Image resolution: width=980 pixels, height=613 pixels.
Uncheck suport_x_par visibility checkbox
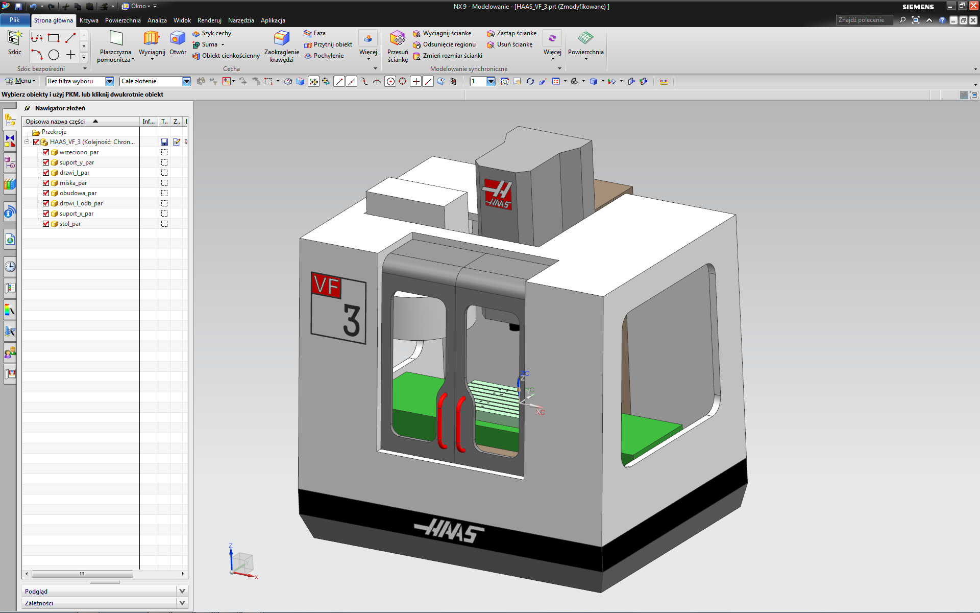point(46,214)
